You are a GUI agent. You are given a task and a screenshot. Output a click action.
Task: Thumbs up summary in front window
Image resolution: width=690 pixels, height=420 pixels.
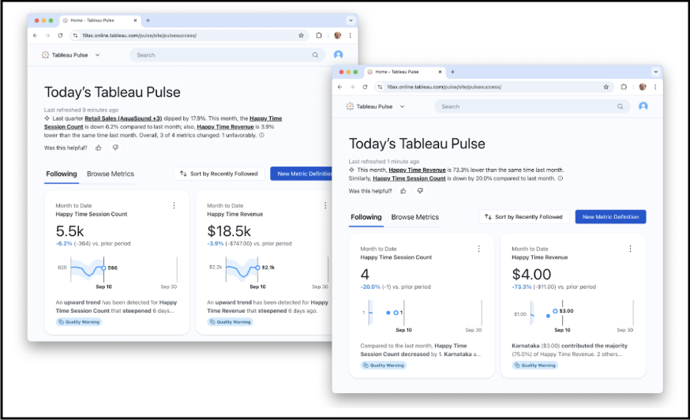click(403, 190)
